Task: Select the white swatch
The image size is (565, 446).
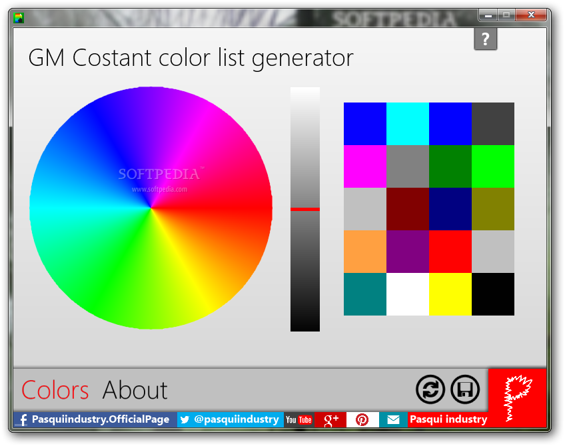Action: pyautogui.click(x=408, y=294)
